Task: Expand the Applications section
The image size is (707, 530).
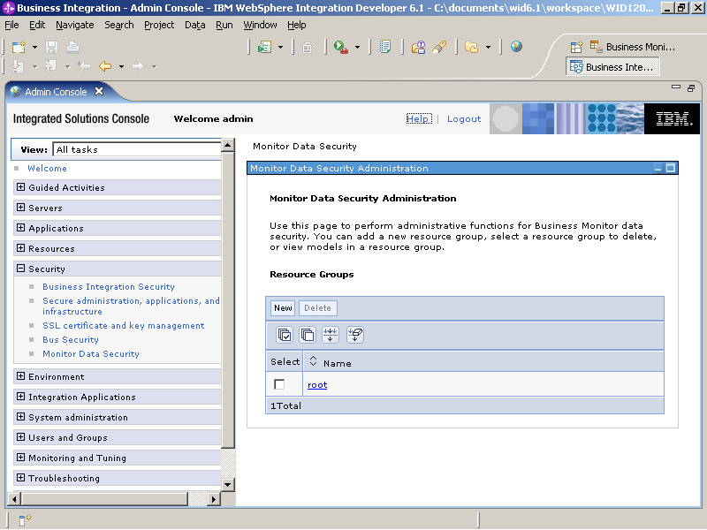Action: click(20, 227)
